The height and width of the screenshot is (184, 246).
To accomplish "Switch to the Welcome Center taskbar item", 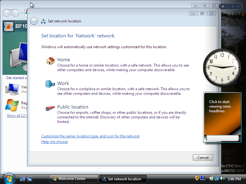I will (x=74, y=179).
